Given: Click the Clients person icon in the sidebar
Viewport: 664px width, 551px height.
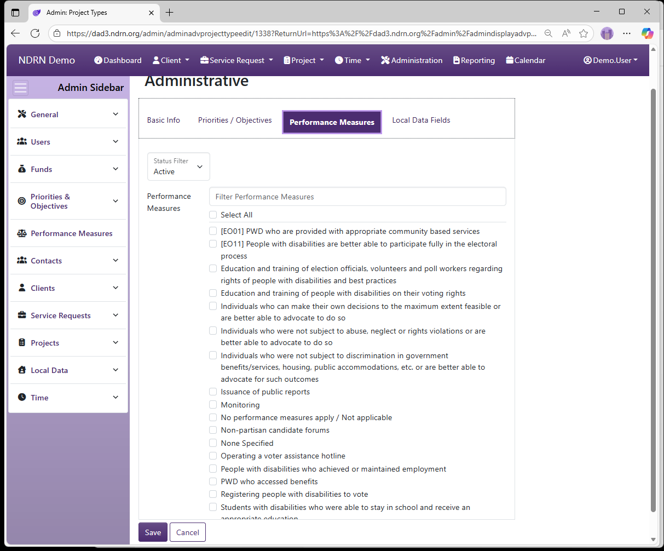Looking at the screenshot, I should pyautogui.click(x=22, y=288).
